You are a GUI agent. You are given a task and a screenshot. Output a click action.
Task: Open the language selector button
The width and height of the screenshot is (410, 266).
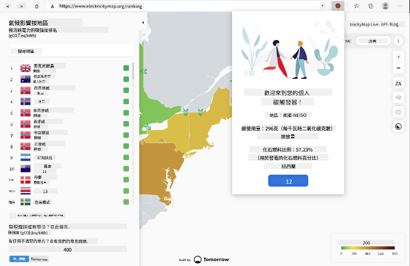pos(398,84)
